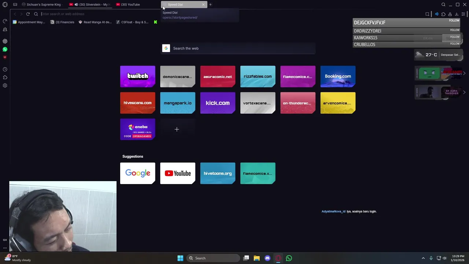469x264 pixels.
Task: Open the purple flamecomics speed dial tile
Action: pos(298,77)
